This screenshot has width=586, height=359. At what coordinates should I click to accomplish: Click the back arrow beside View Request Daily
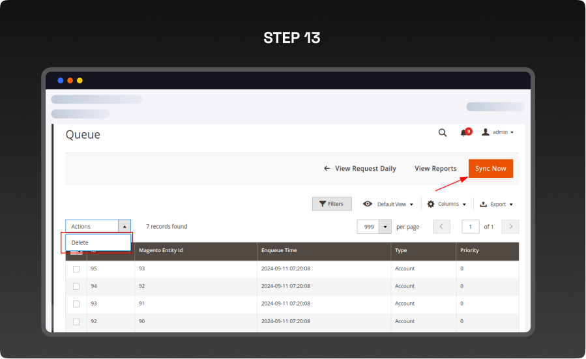327,169
